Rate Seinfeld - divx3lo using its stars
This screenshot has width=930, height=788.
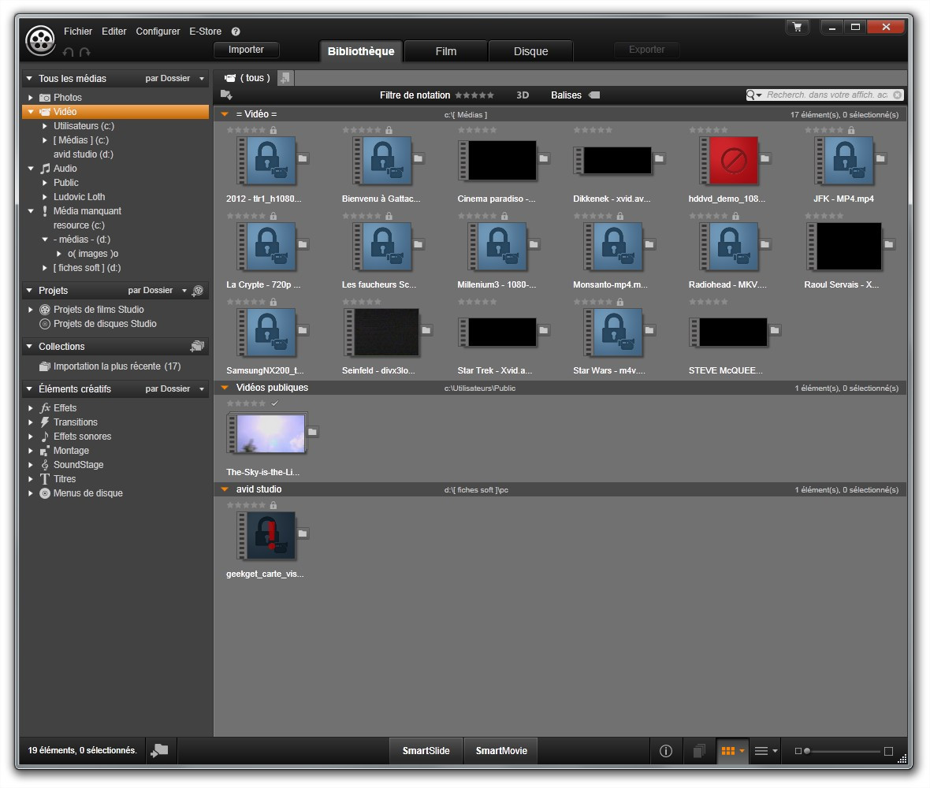pos(362,302)
